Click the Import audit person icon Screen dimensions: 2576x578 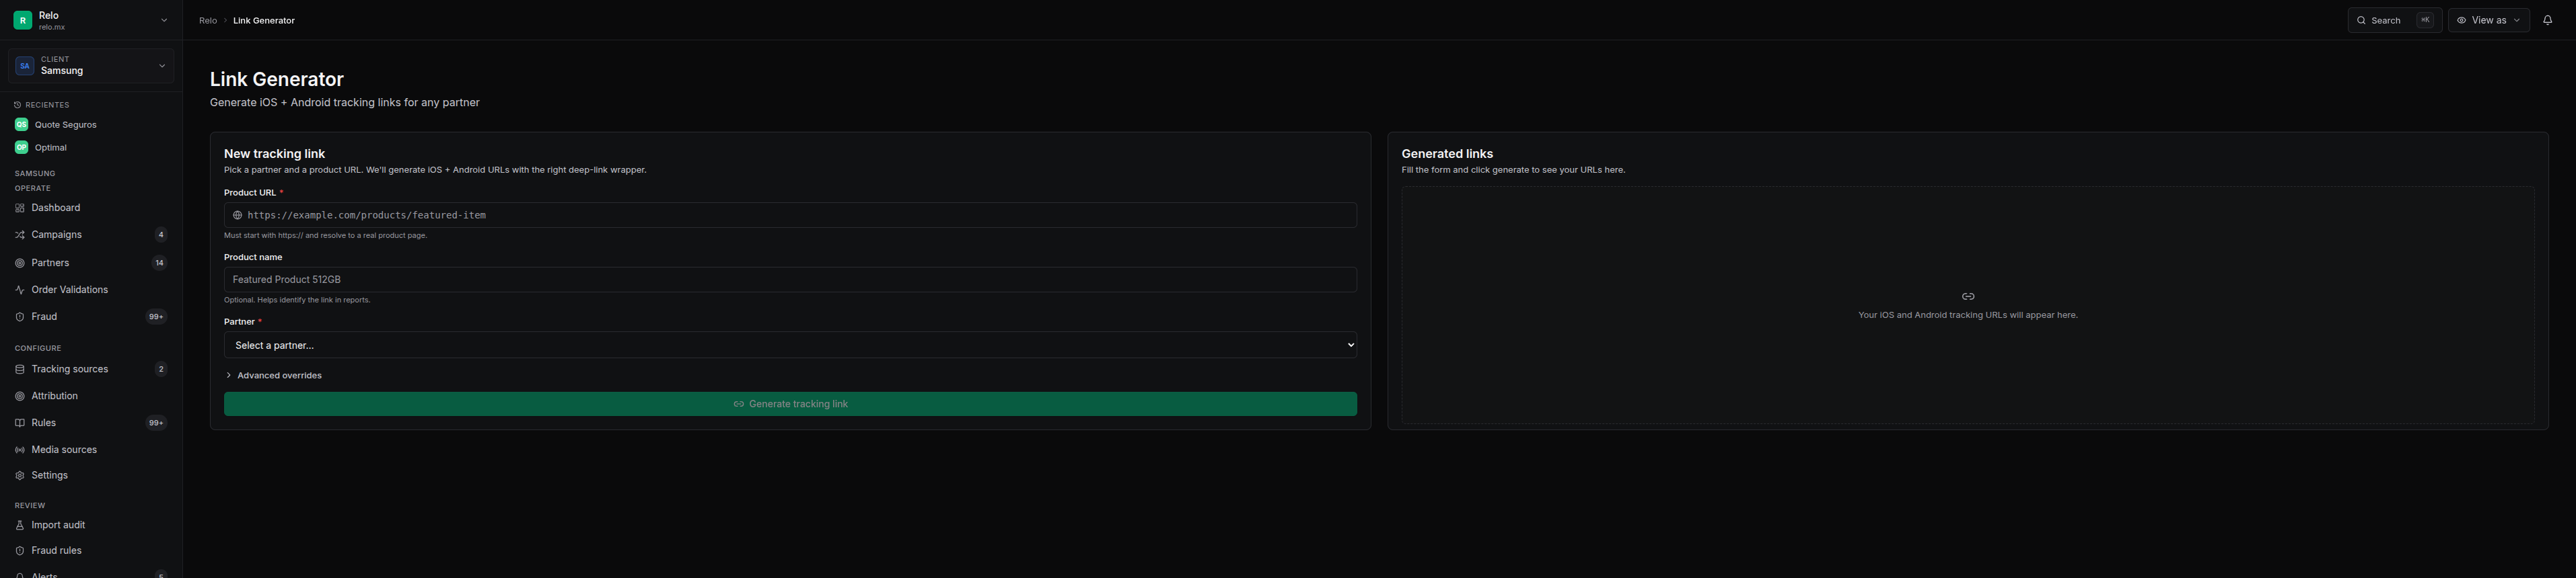pyautogui.click(x=20, y=525)
